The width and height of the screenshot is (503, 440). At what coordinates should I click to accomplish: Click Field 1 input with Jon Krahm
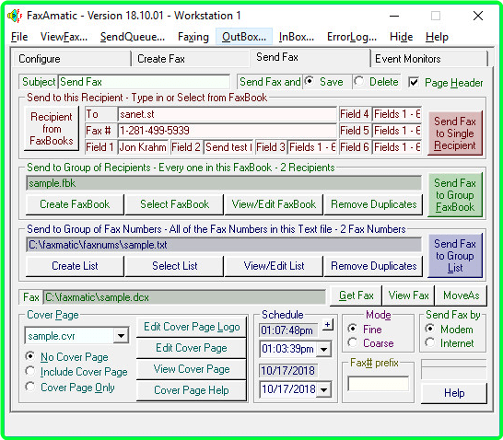[143, 147]
